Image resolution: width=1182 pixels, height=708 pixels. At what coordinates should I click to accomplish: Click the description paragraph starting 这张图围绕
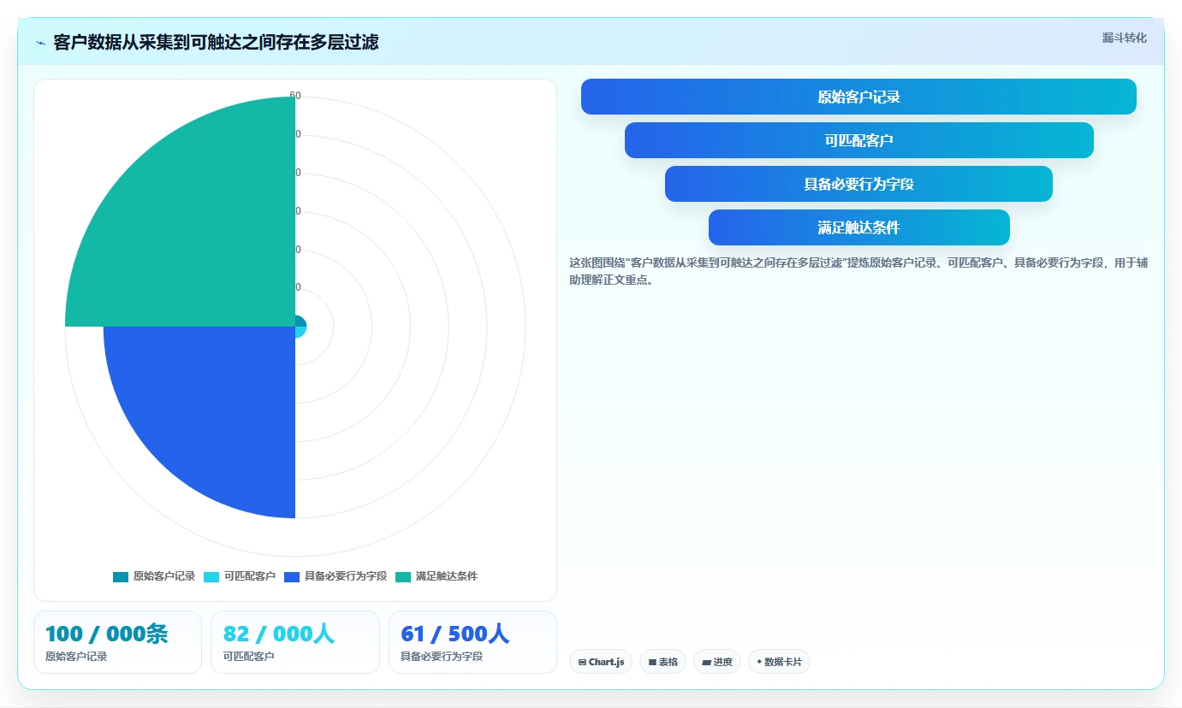pos(858,271)
